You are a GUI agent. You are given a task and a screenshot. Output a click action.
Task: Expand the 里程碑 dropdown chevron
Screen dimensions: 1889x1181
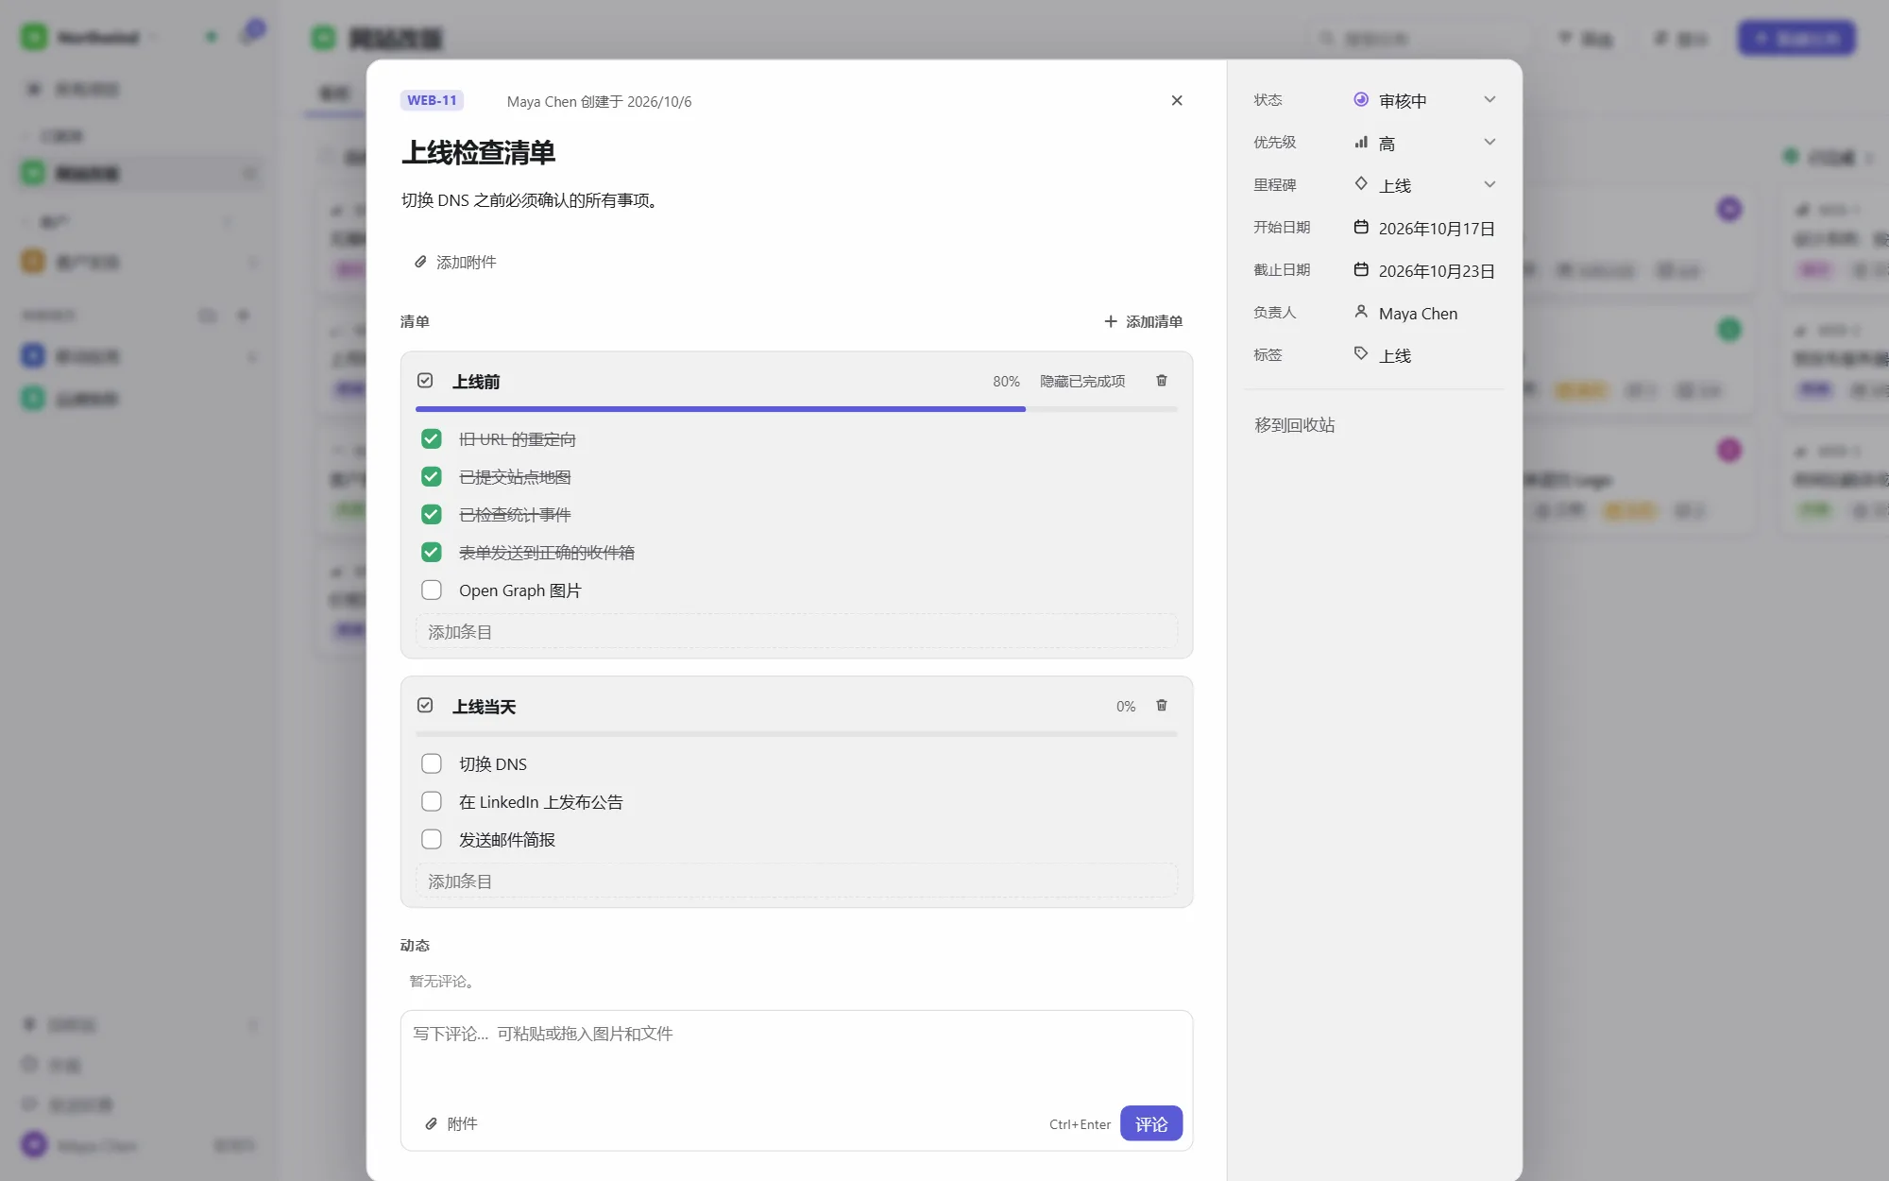(1489, 184)
